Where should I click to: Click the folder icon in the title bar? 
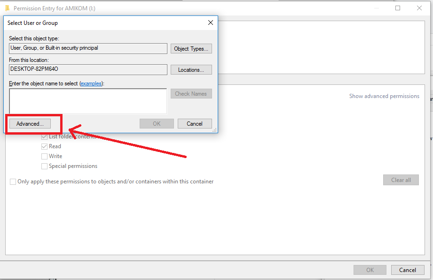coord(7,8)
